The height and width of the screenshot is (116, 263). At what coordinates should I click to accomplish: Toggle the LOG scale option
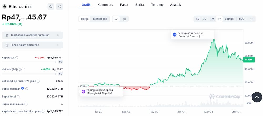point(242,19)
